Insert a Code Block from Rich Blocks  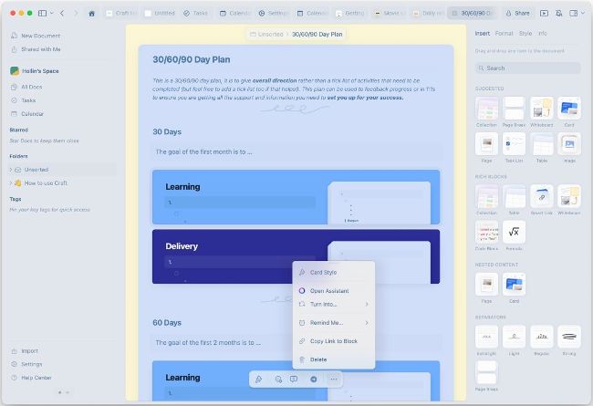pyautogui.click(x=486, y=232)
